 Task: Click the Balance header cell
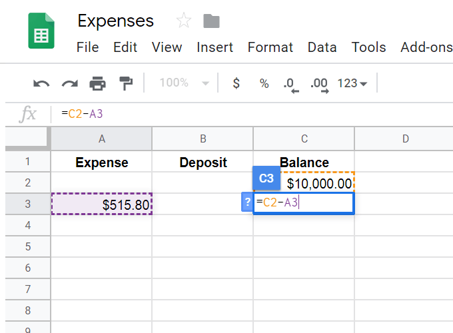[x=304, y=161]
